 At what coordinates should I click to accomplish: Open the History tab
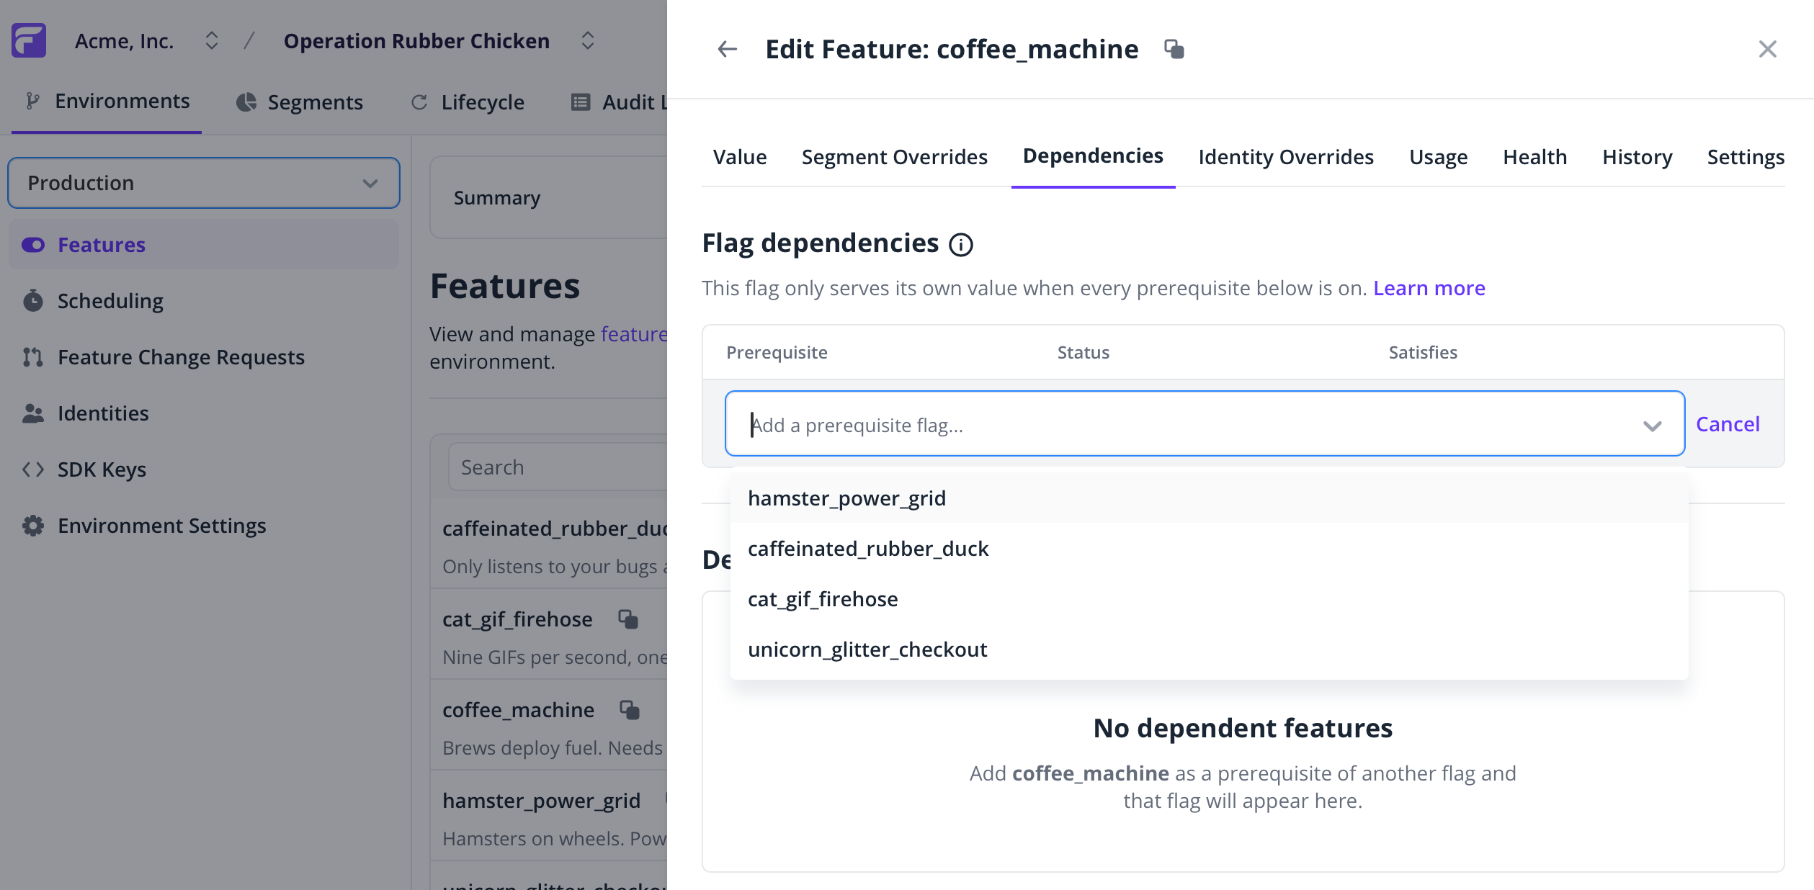pos(1637,157)
